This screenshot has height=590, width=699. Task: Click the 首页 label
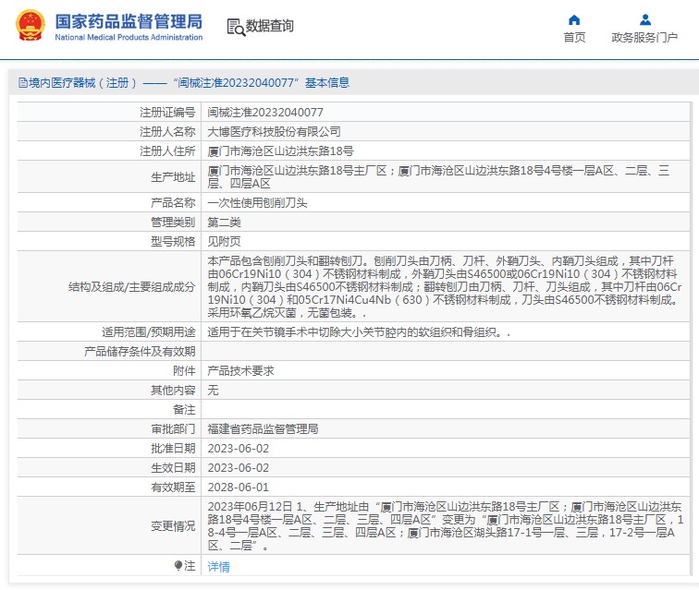(x=574, y=38)
